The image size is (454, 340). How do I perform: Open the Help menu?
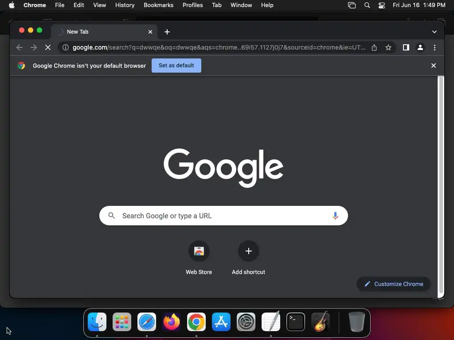click(x=267, y=5)
